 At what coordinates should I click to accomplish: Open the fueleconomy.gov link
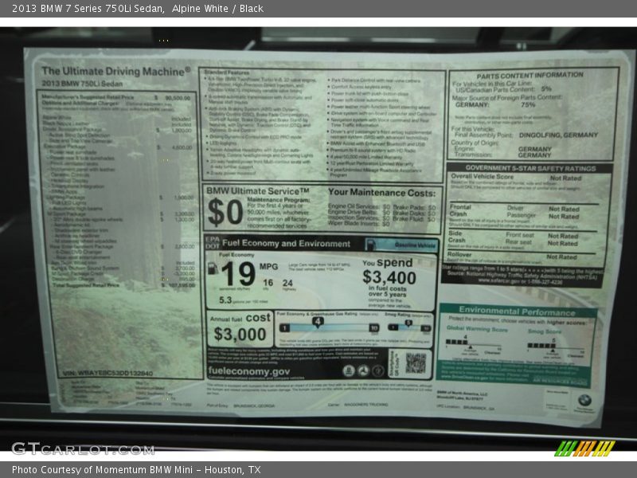[248, 371]
